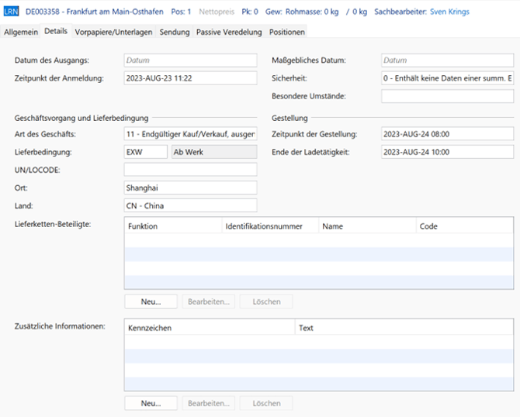Edit Zeitpunkt der Gestellung field

(447, 134)
